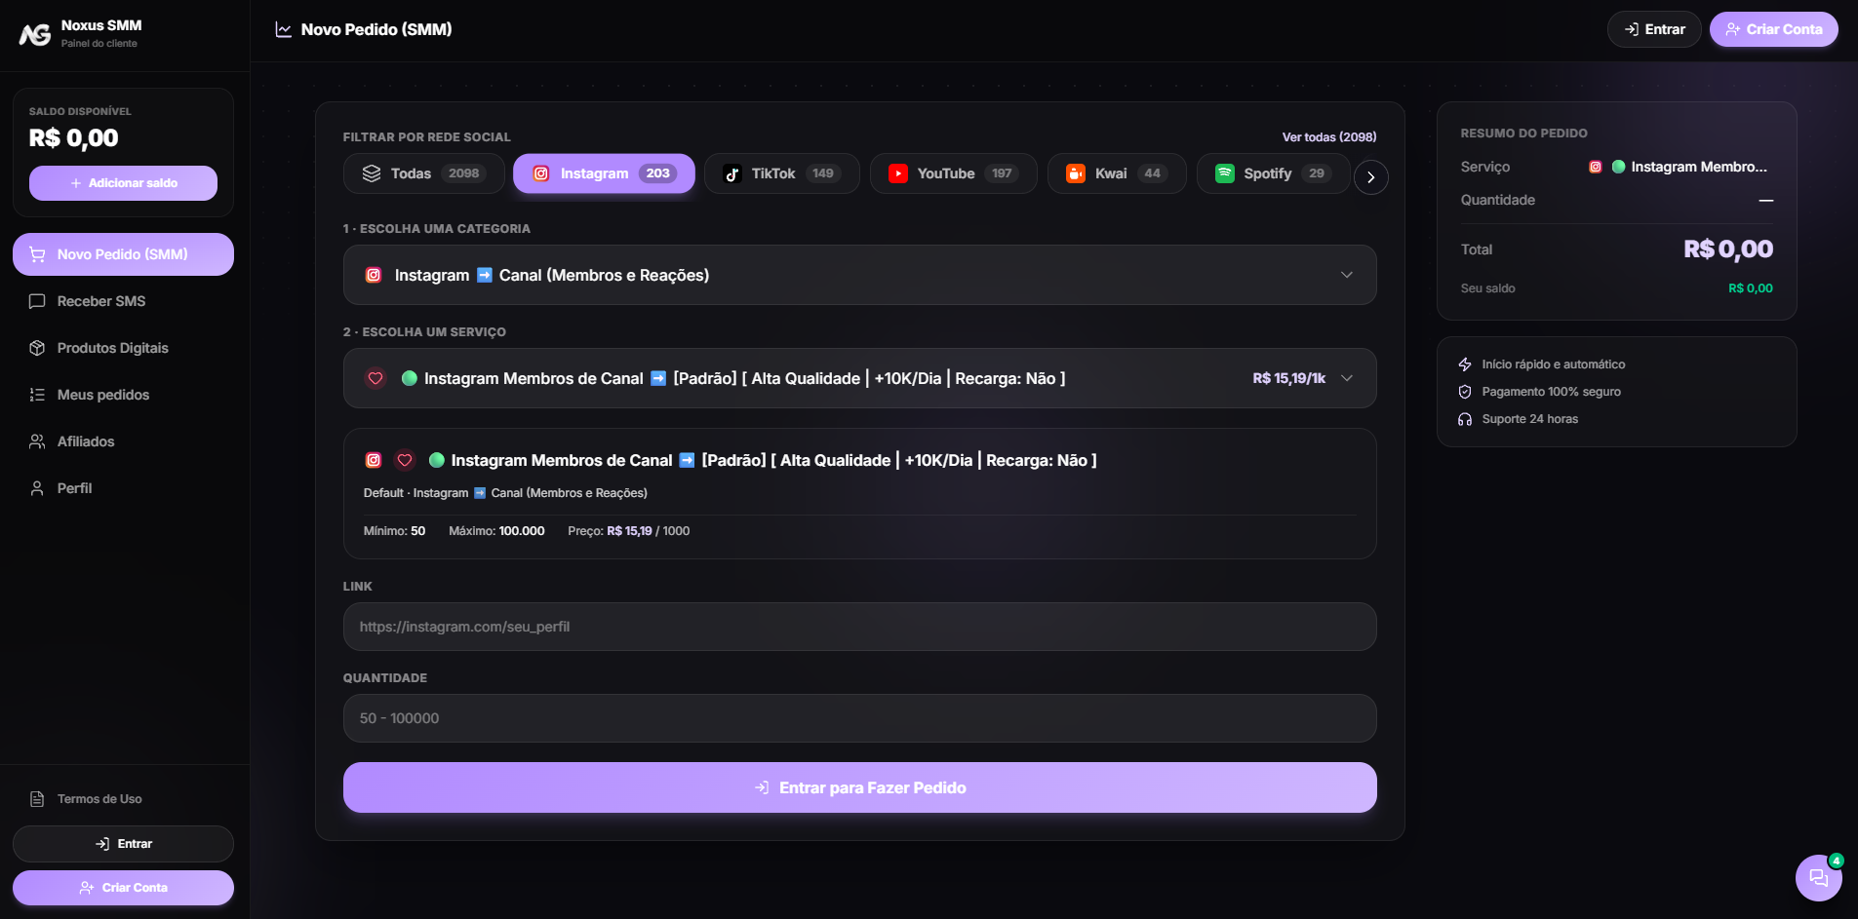The width and height of the screenshot is (1858, 919).
Task: Select the Spotify filter tab
Action: pyautogui.click(x=1273, y=173)
